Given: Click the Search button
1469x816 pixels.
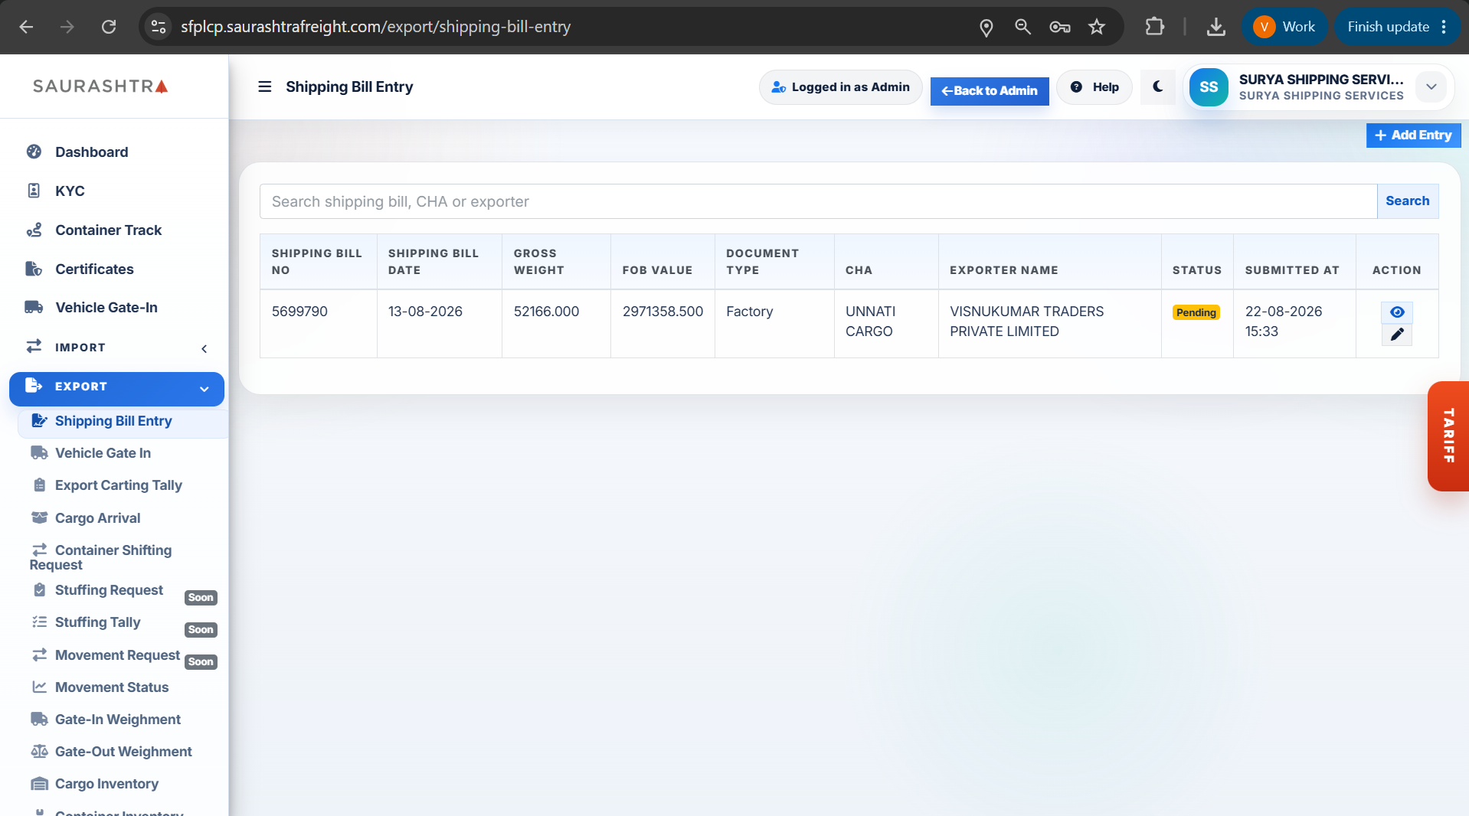Looking at the screenshot, I should [x=1407, y=201].
